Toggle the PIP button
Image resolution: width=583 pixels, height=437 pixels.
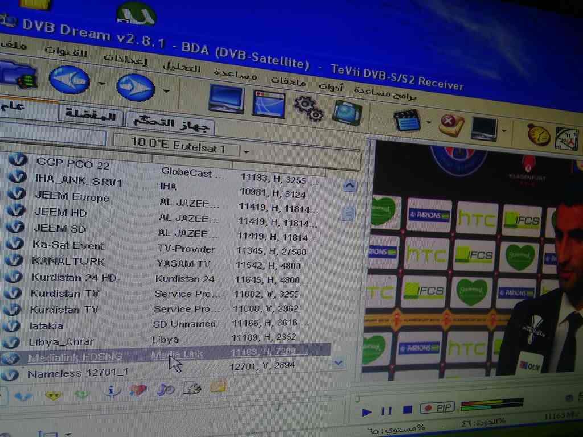coord(438,407)
